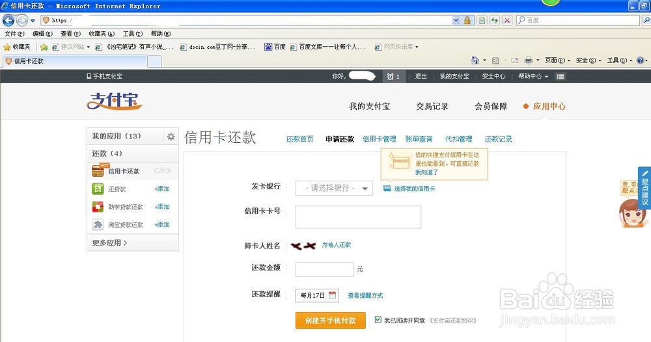
Task: Click the red Stop loading icon
Action: [x=507, y=20]
